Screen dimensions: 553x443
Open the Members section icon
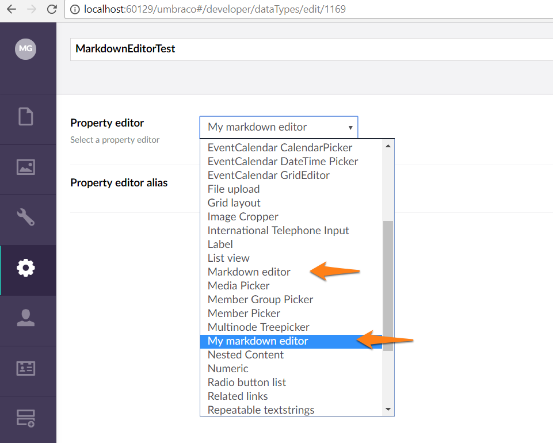26,368
